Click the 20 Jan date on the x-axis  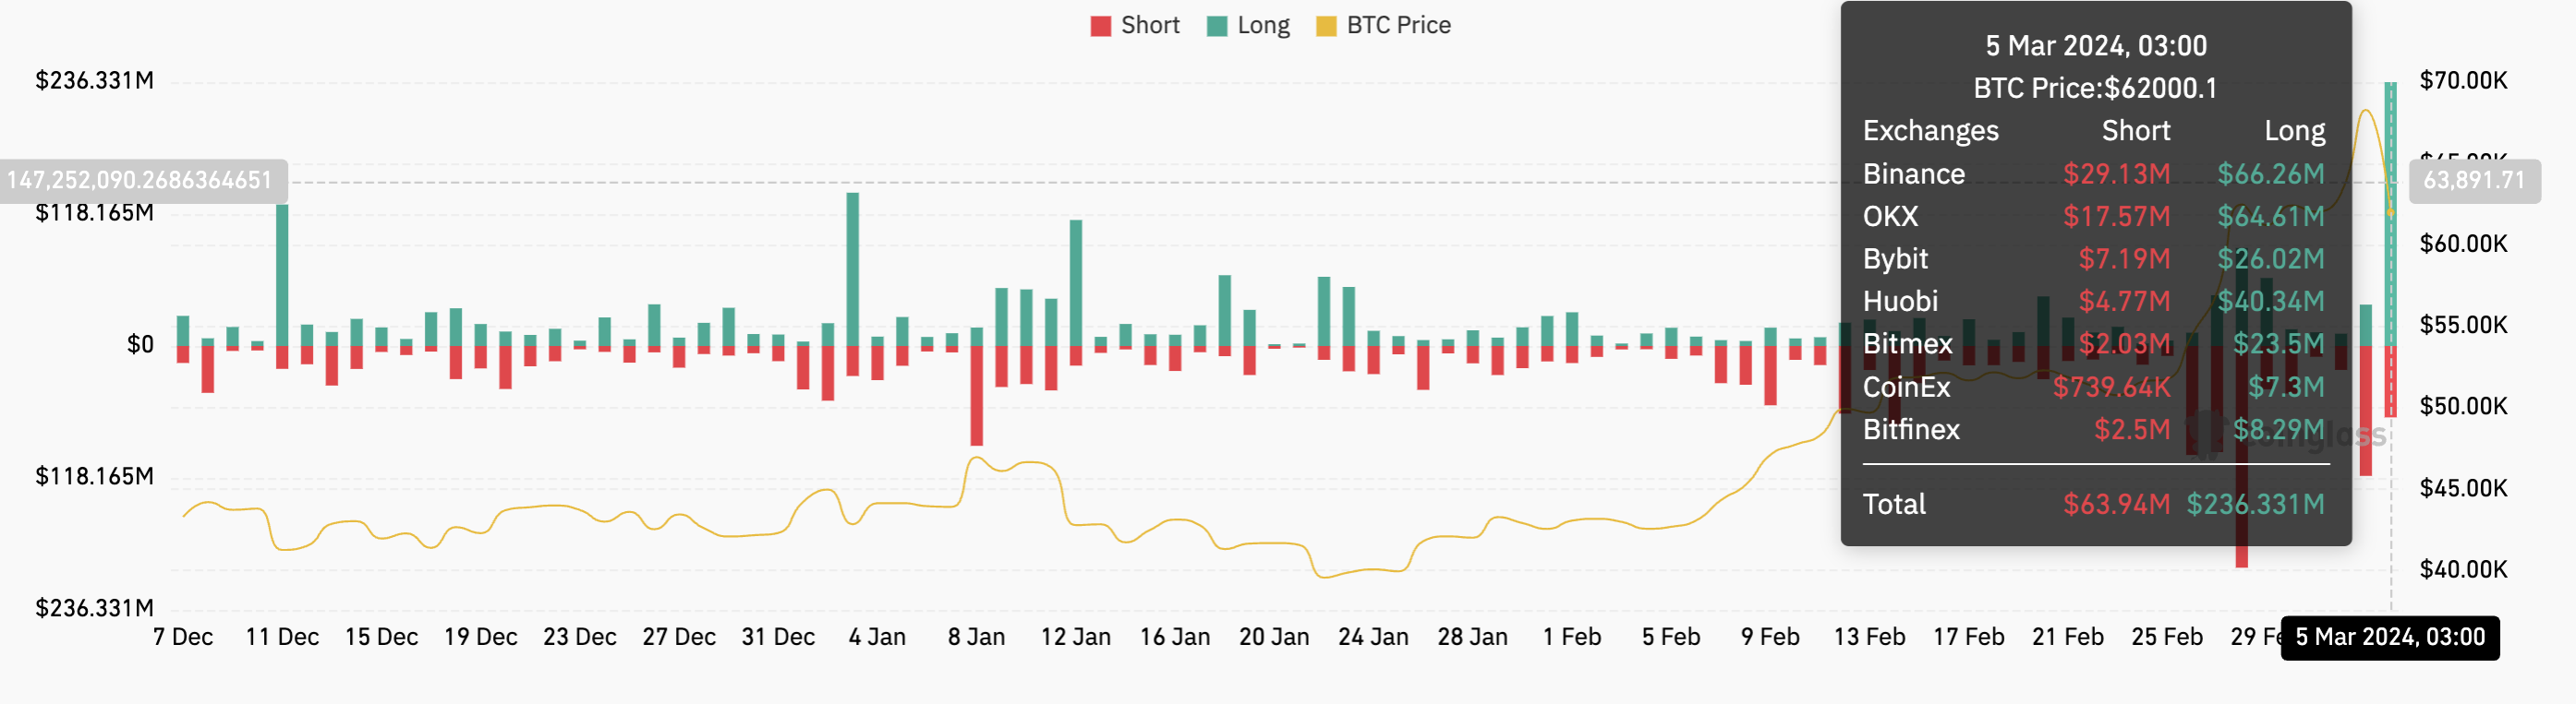(x=1273, y=637)
